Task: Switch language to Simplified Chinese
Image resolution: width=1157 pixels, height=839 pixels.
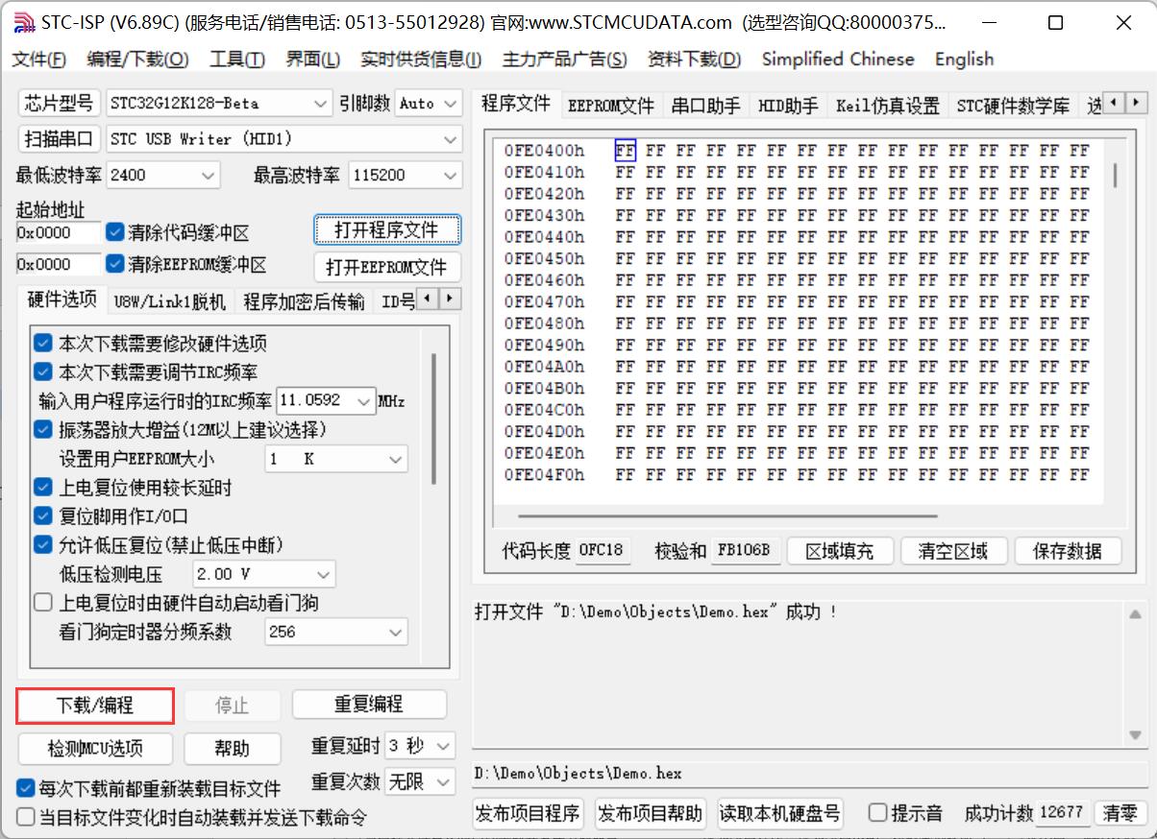Action: pos(838,60)
